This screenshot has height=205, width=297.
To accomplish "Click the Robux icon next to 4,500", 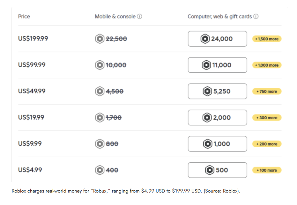I will [100, 92].
